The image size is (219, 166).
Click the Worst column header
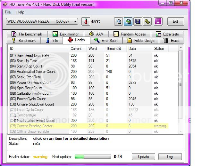[x=95, y=49]
